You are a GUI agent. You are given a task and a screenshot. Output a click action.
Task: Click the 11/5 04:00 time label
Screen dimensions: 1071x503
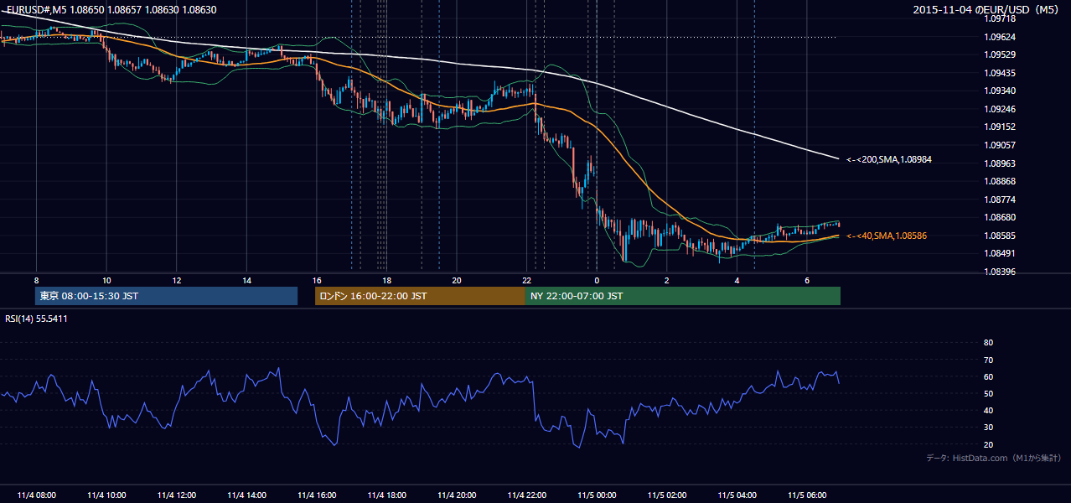(x=737, y=495)
